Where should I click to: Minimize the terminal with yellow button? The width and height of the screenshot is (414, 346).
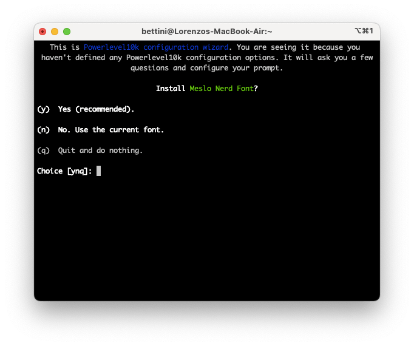click(x=55, y=32)
